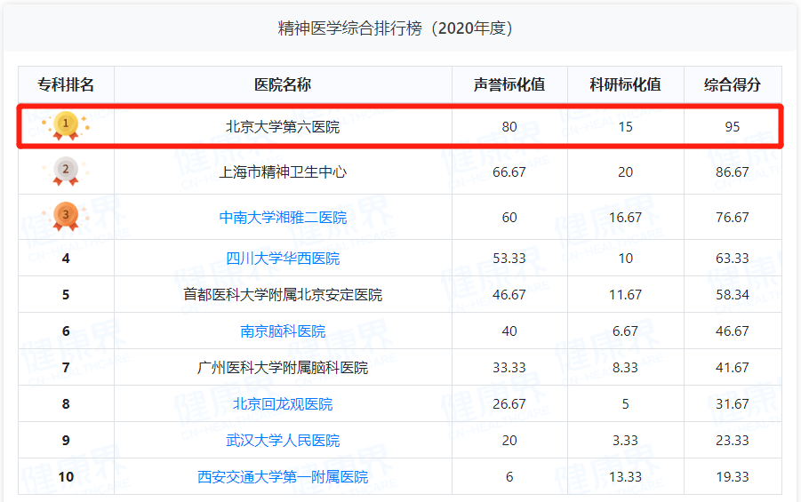Open the 武汉大学人民医院 link
Viewport: 801px width, 502px height.
click(x=283, y=441)
